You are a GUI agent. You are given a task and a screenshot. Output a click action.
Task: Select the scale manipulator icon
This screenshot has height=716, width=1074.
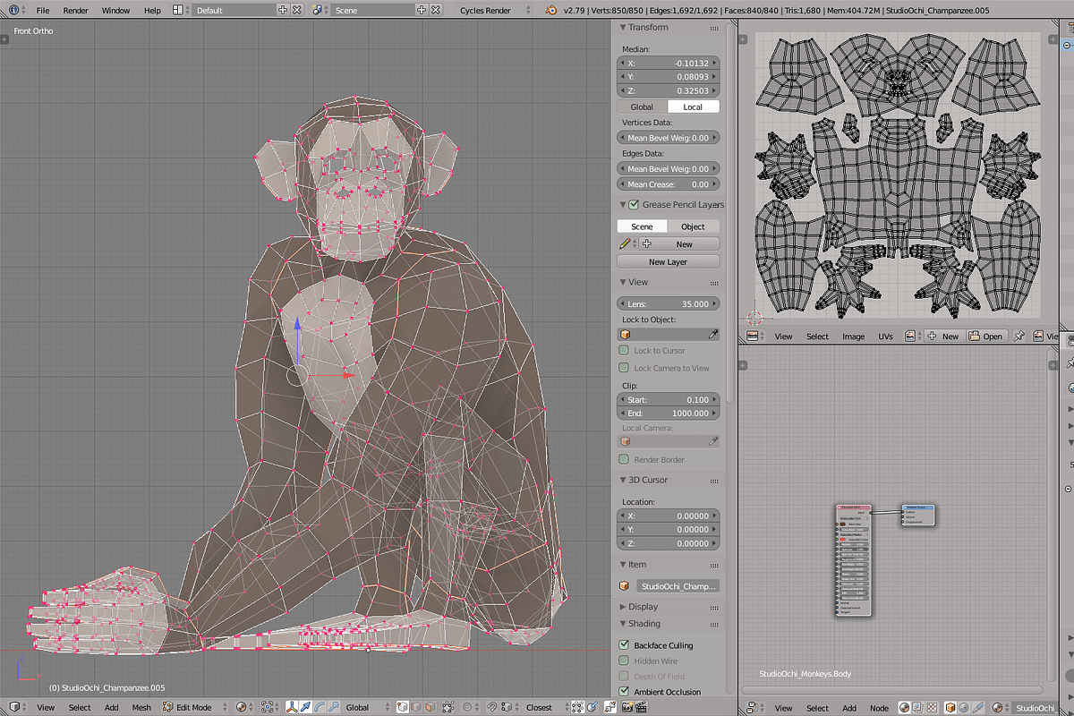coord(334,707)
